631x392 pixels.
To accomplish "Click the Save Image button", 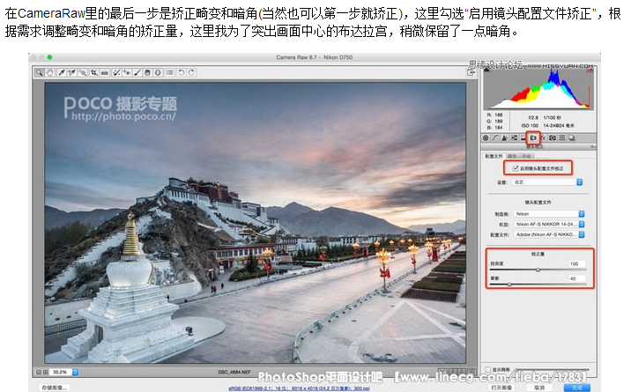I will point(54,388).
